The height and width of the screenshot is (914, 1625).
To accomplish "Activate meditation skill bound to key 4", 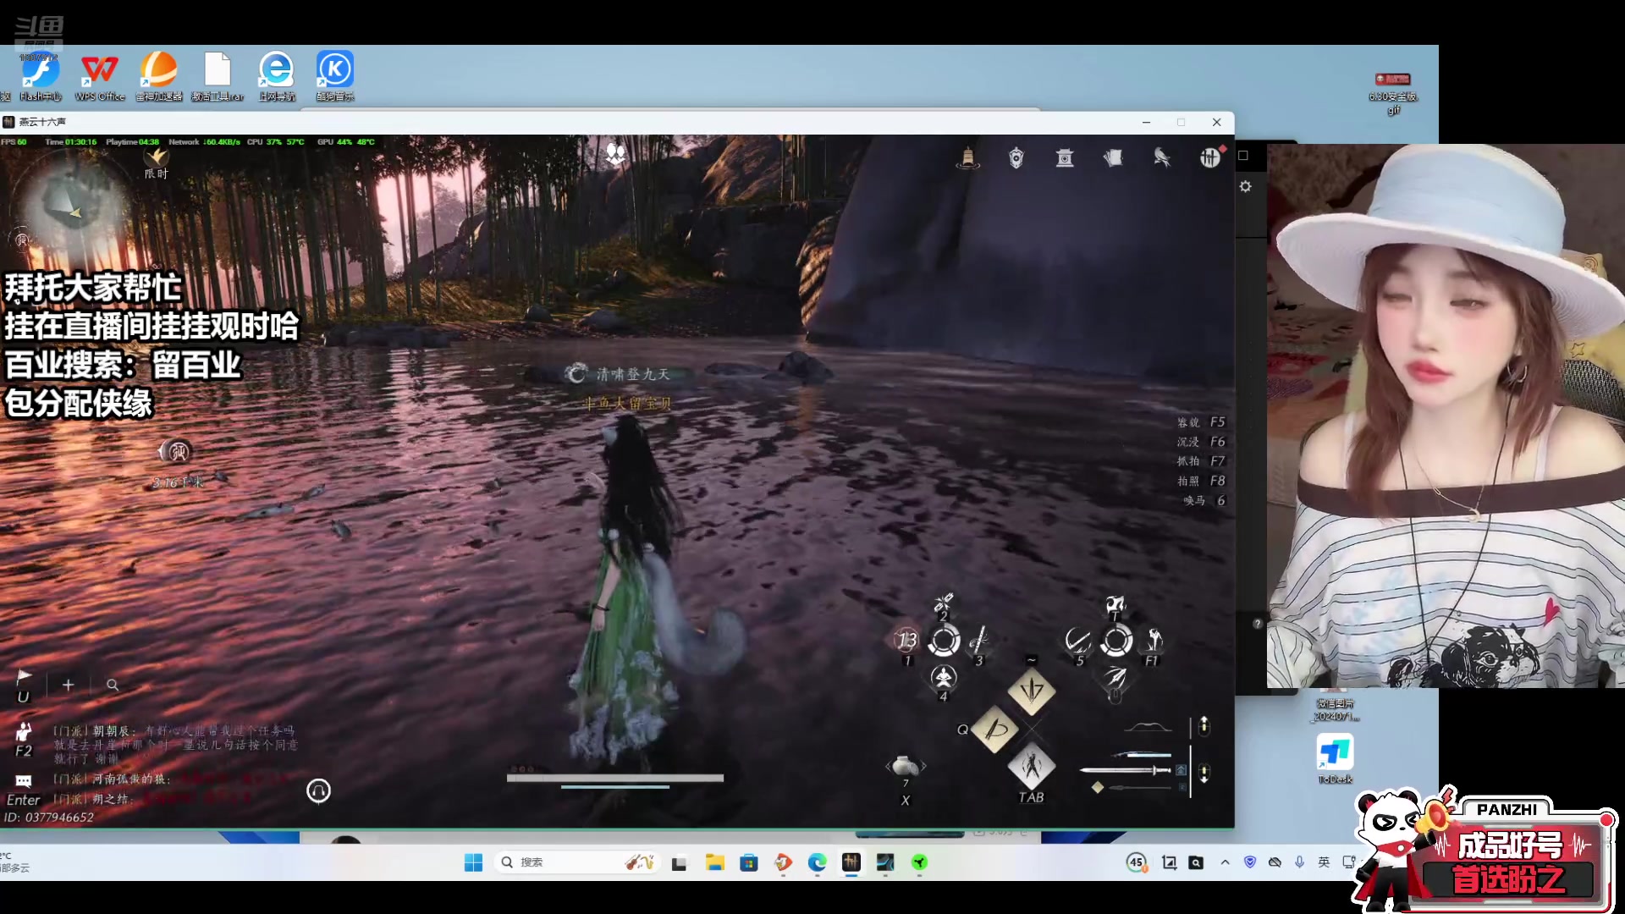I will coord(944,678).
